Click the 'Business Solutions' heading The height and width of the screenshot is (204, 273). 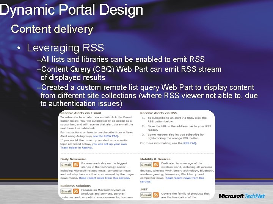(x=75, y=185)
